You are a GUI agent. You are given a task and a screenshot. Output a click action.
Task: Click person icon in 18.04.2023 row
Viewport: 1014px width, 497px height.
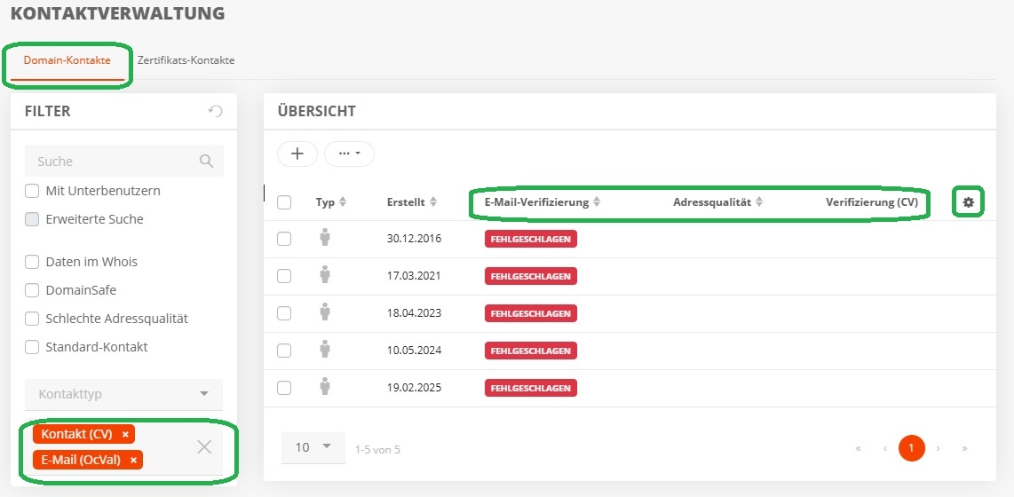click(325, 312)
